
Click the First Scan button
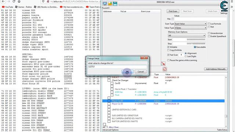click(x=173, y=11)
